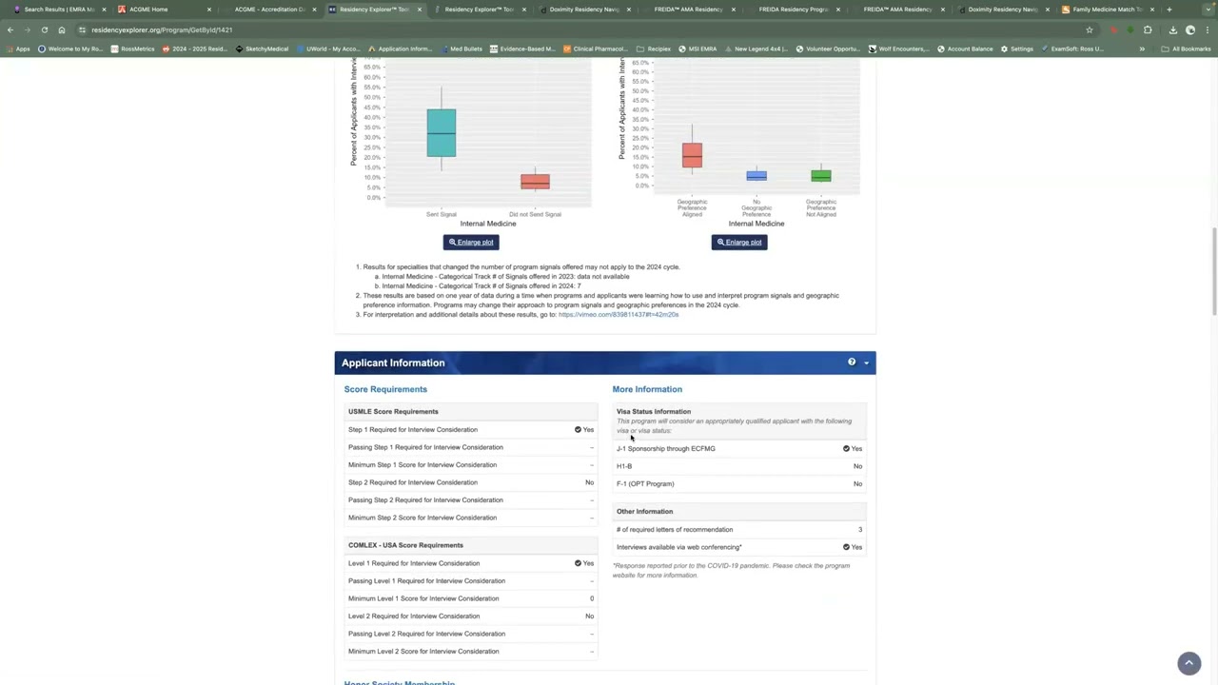Reload the Residency Explorer page

coord(44,29)
